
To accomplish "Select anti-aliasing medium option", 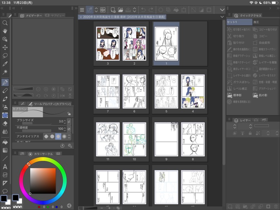I will pos(58,136).
